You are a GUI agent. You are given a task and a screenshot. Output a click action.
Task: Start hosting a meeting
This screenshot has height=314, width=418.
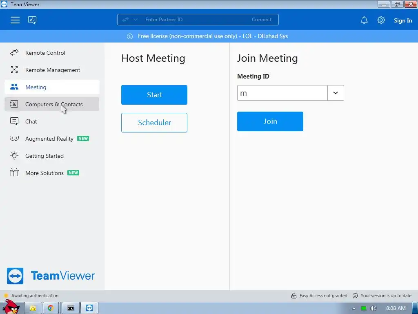coord(154,95)
